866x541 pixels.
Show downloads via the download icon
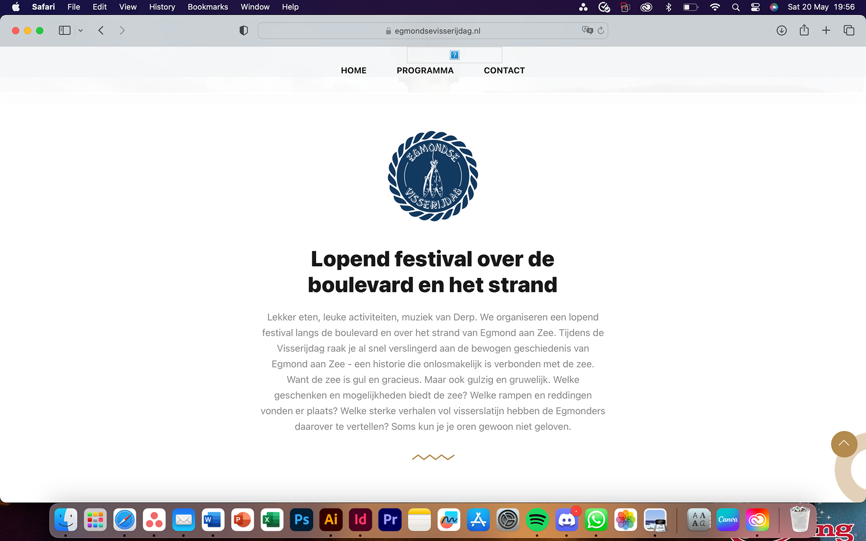tap(782, 31)
